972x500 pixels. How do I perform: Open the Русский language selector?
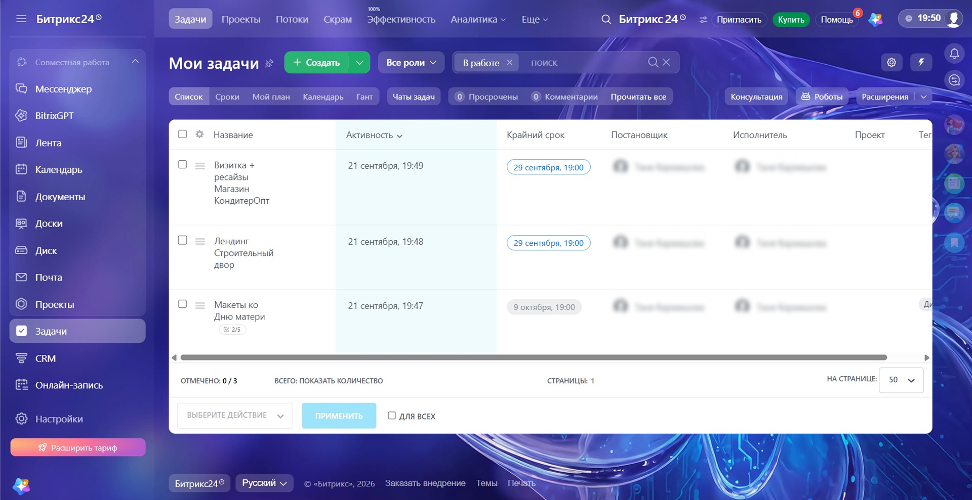[264, 483]
